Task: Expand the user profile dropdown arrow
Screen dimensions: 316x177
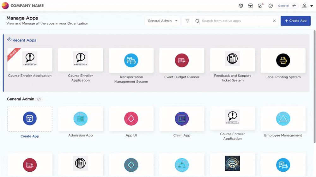Action: [312, 6]
